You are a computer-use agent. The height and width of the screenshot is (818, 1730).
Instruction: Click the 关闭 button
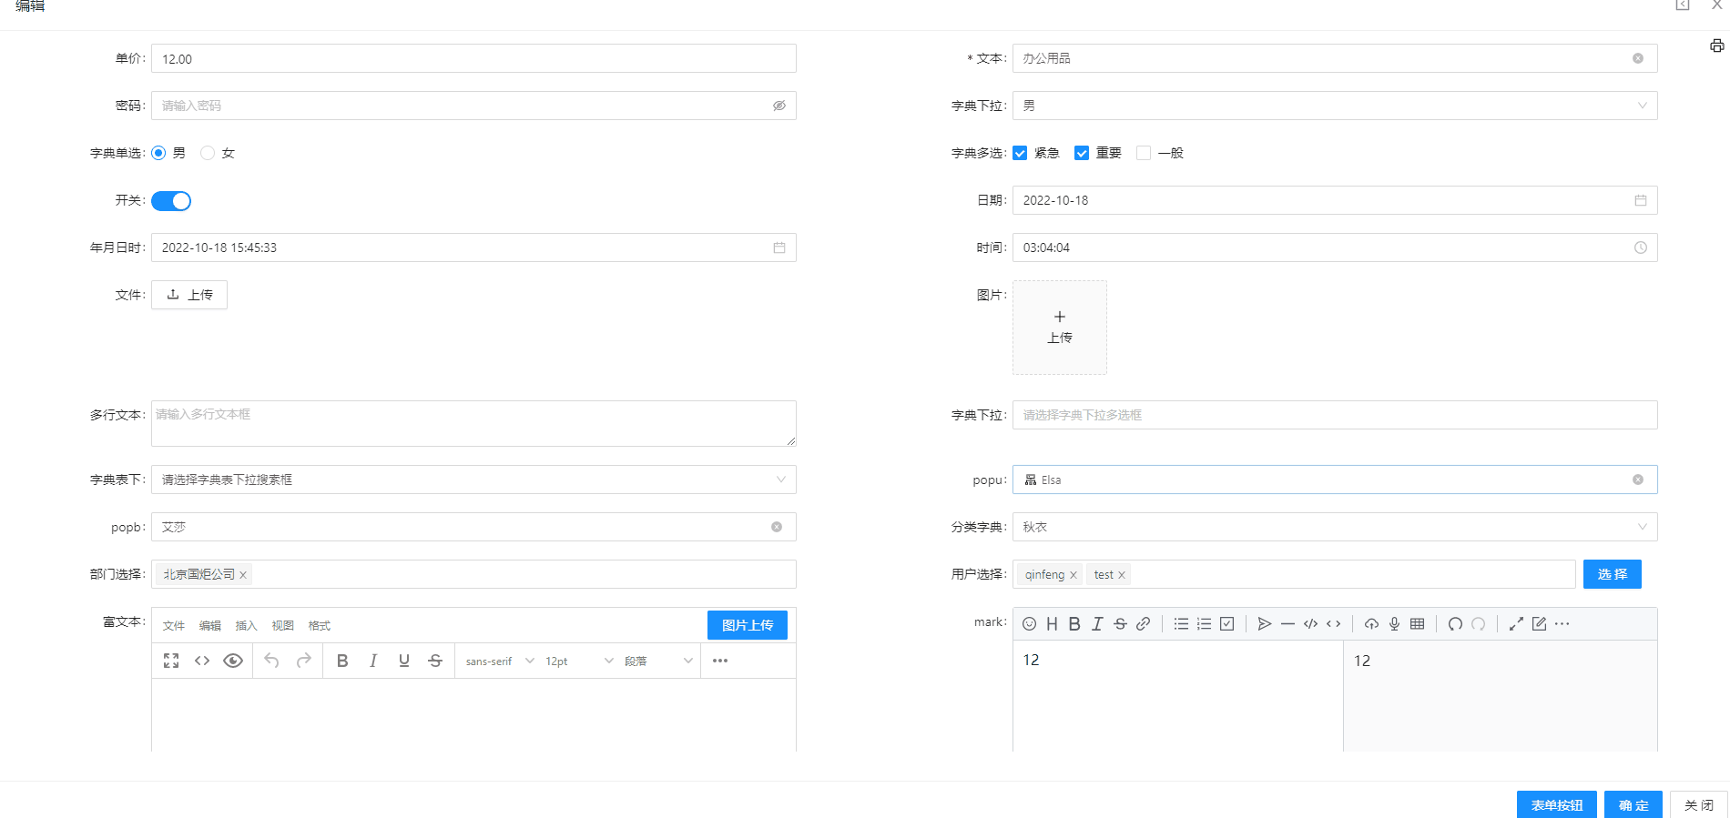(1699, 805)
